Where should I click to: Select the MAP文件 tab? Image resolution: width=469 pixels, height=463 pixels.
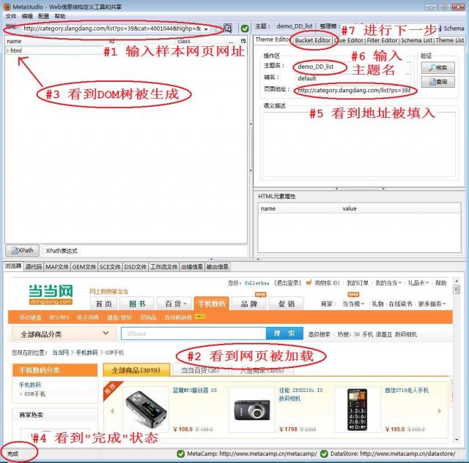[57, 267]
